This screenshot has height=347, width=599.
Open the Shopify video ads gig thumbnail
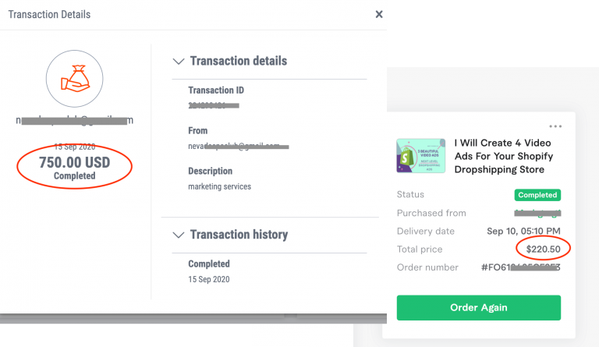click(x=420, y=156)
